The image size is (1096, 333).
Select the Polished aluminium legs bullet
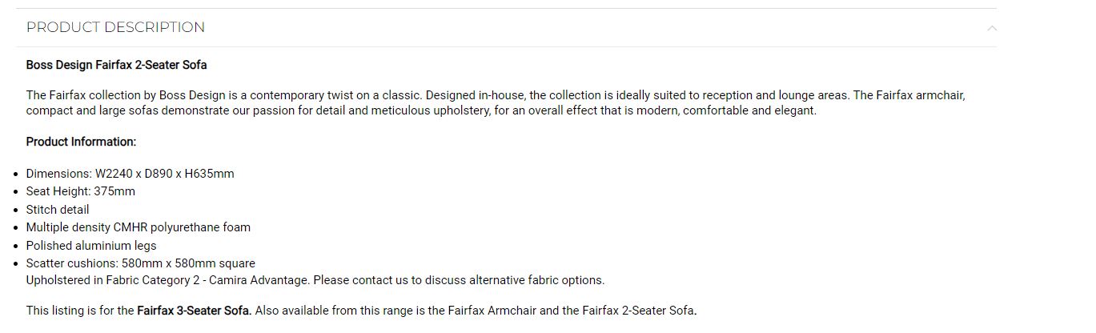coord(91,246)
